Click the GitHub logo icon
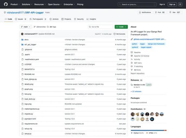Screen dimensions: 186x138 coord(6,4)
